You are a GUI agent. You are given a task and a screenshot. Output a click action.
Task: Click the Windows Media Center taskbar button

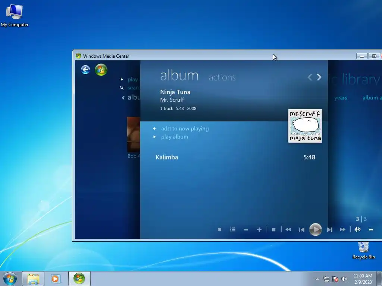pos(79,279)
